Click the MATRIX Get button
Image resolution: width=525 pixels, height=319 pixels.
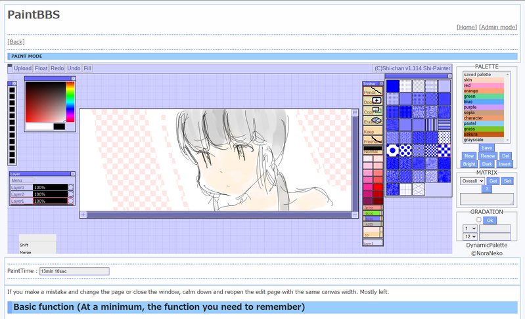493,181
